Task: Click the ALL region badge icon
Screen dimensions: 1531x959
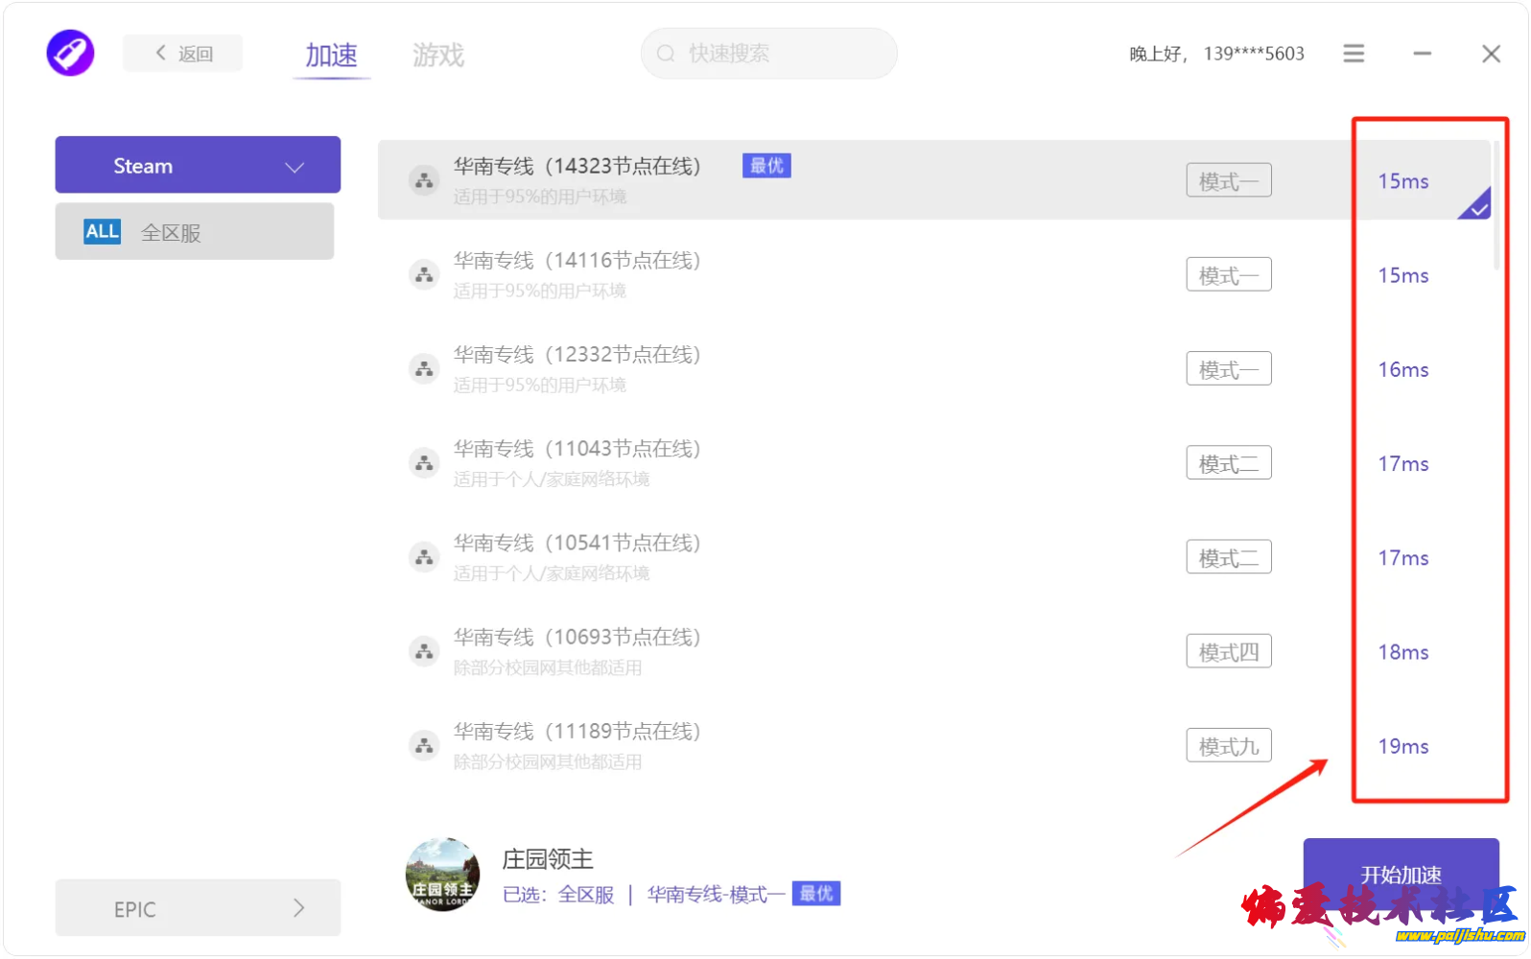Action: (x=102, y=232)
